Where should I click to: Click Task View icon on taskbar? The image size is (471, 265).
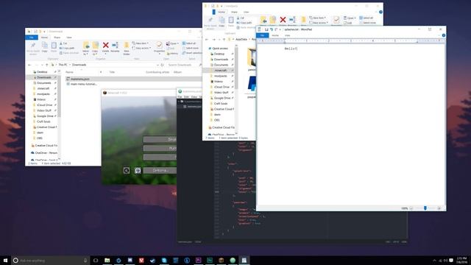pyautogui.click(x=96, y=260)
